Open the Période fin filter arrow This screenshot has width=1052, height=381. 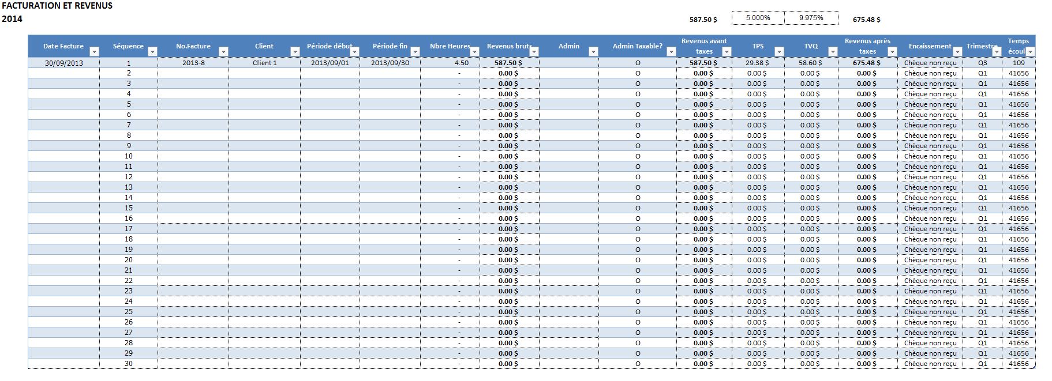click(x=415, y=52)
